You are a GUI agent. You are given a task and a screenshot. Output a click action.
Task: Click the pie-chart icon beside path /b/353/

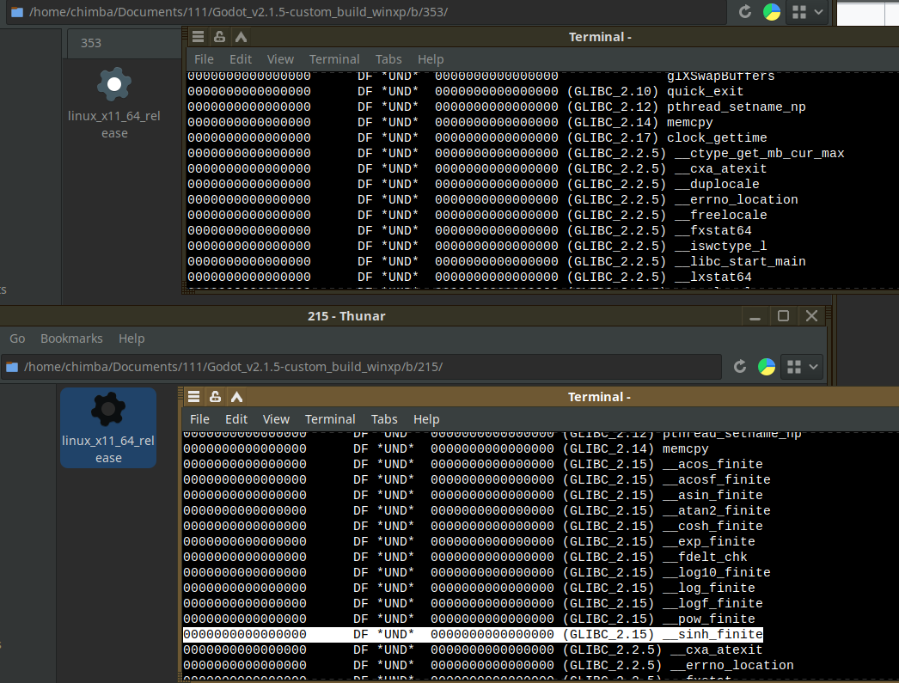point(772,11)
